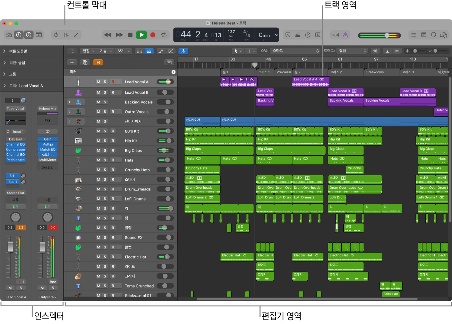Expand the 트랙: Lead Vocal A section
This screenshot has height=324, width=452.
pyautogui.click(x=5, y=86)
